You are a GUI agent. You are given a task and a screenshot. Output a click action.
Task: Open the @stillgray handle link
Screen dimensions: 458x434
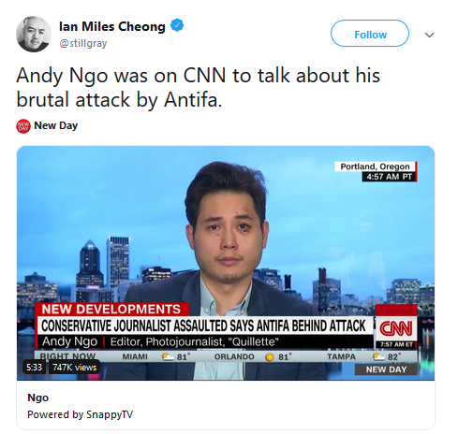click(x=83, y=43)
